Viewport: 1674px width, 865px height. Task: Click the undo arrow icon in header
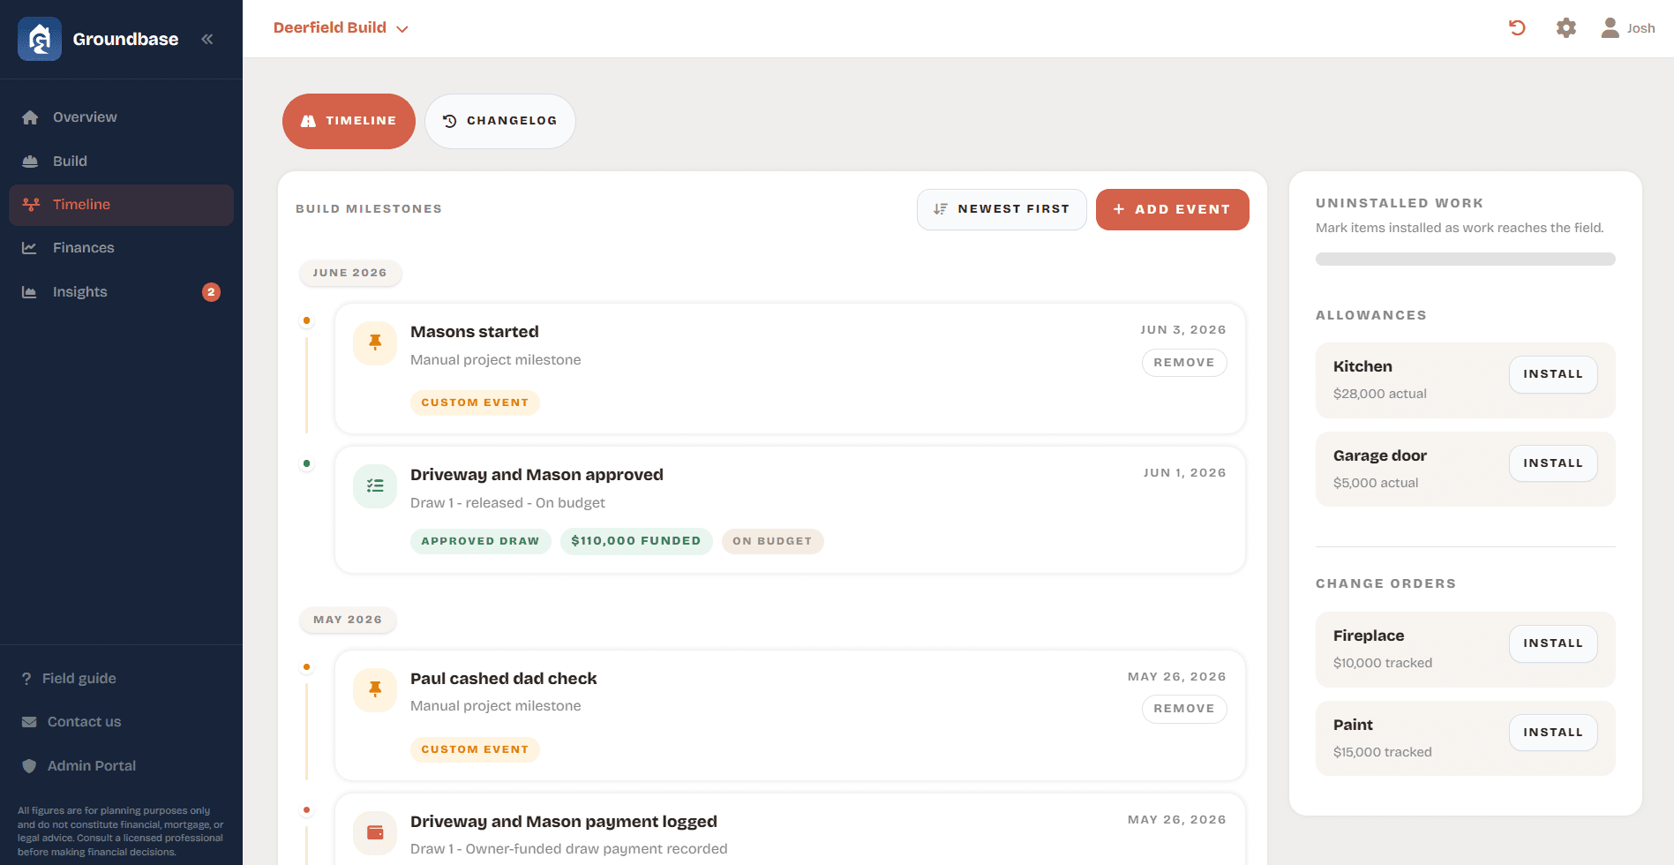pyautogui.click(x=1517, y=28)
